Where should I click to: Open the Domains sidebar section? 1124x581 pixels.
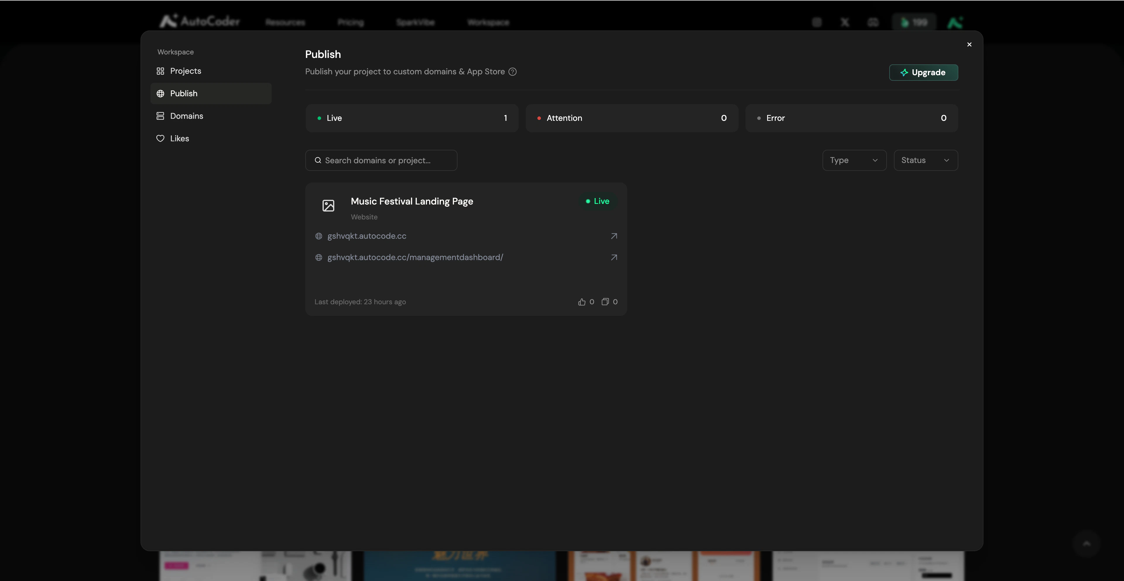click(186, 116)
